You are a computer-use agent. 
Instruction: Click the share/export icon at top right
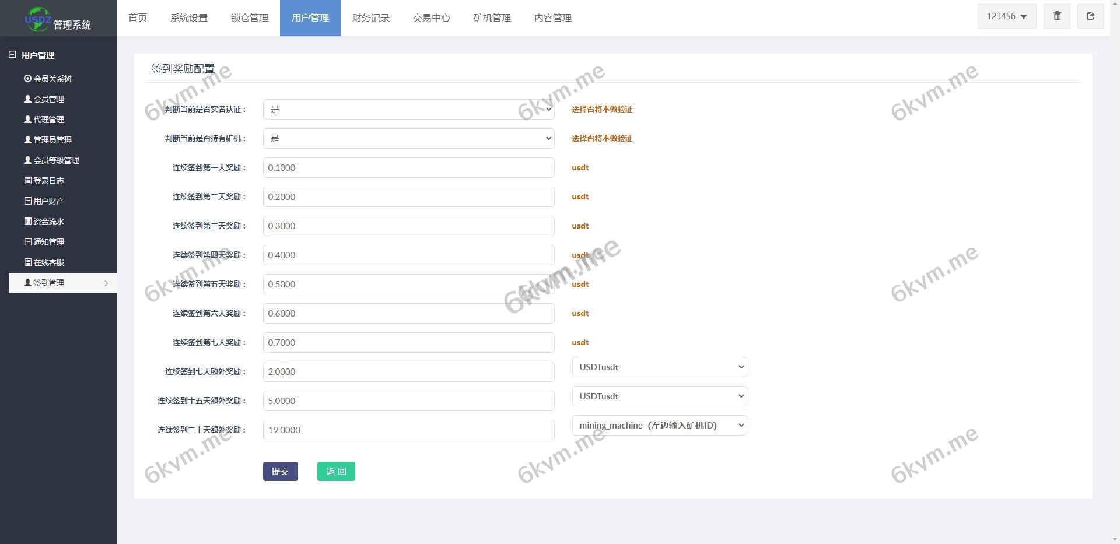1090,16
